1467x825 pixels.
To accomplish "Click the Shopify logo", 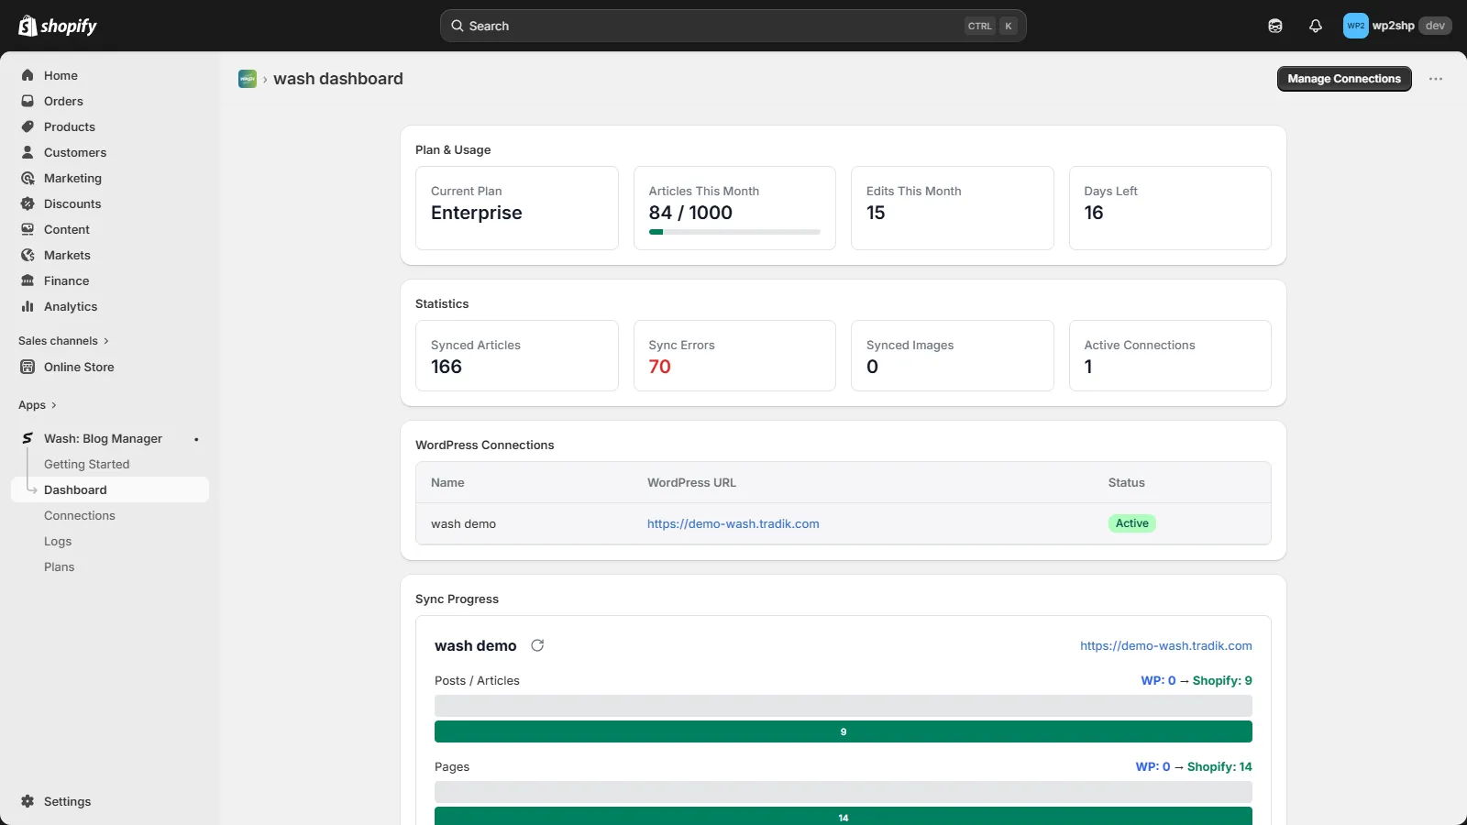I will [x=58, y=26].
